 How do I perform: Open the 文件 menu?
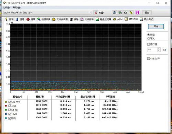(6, 8)
